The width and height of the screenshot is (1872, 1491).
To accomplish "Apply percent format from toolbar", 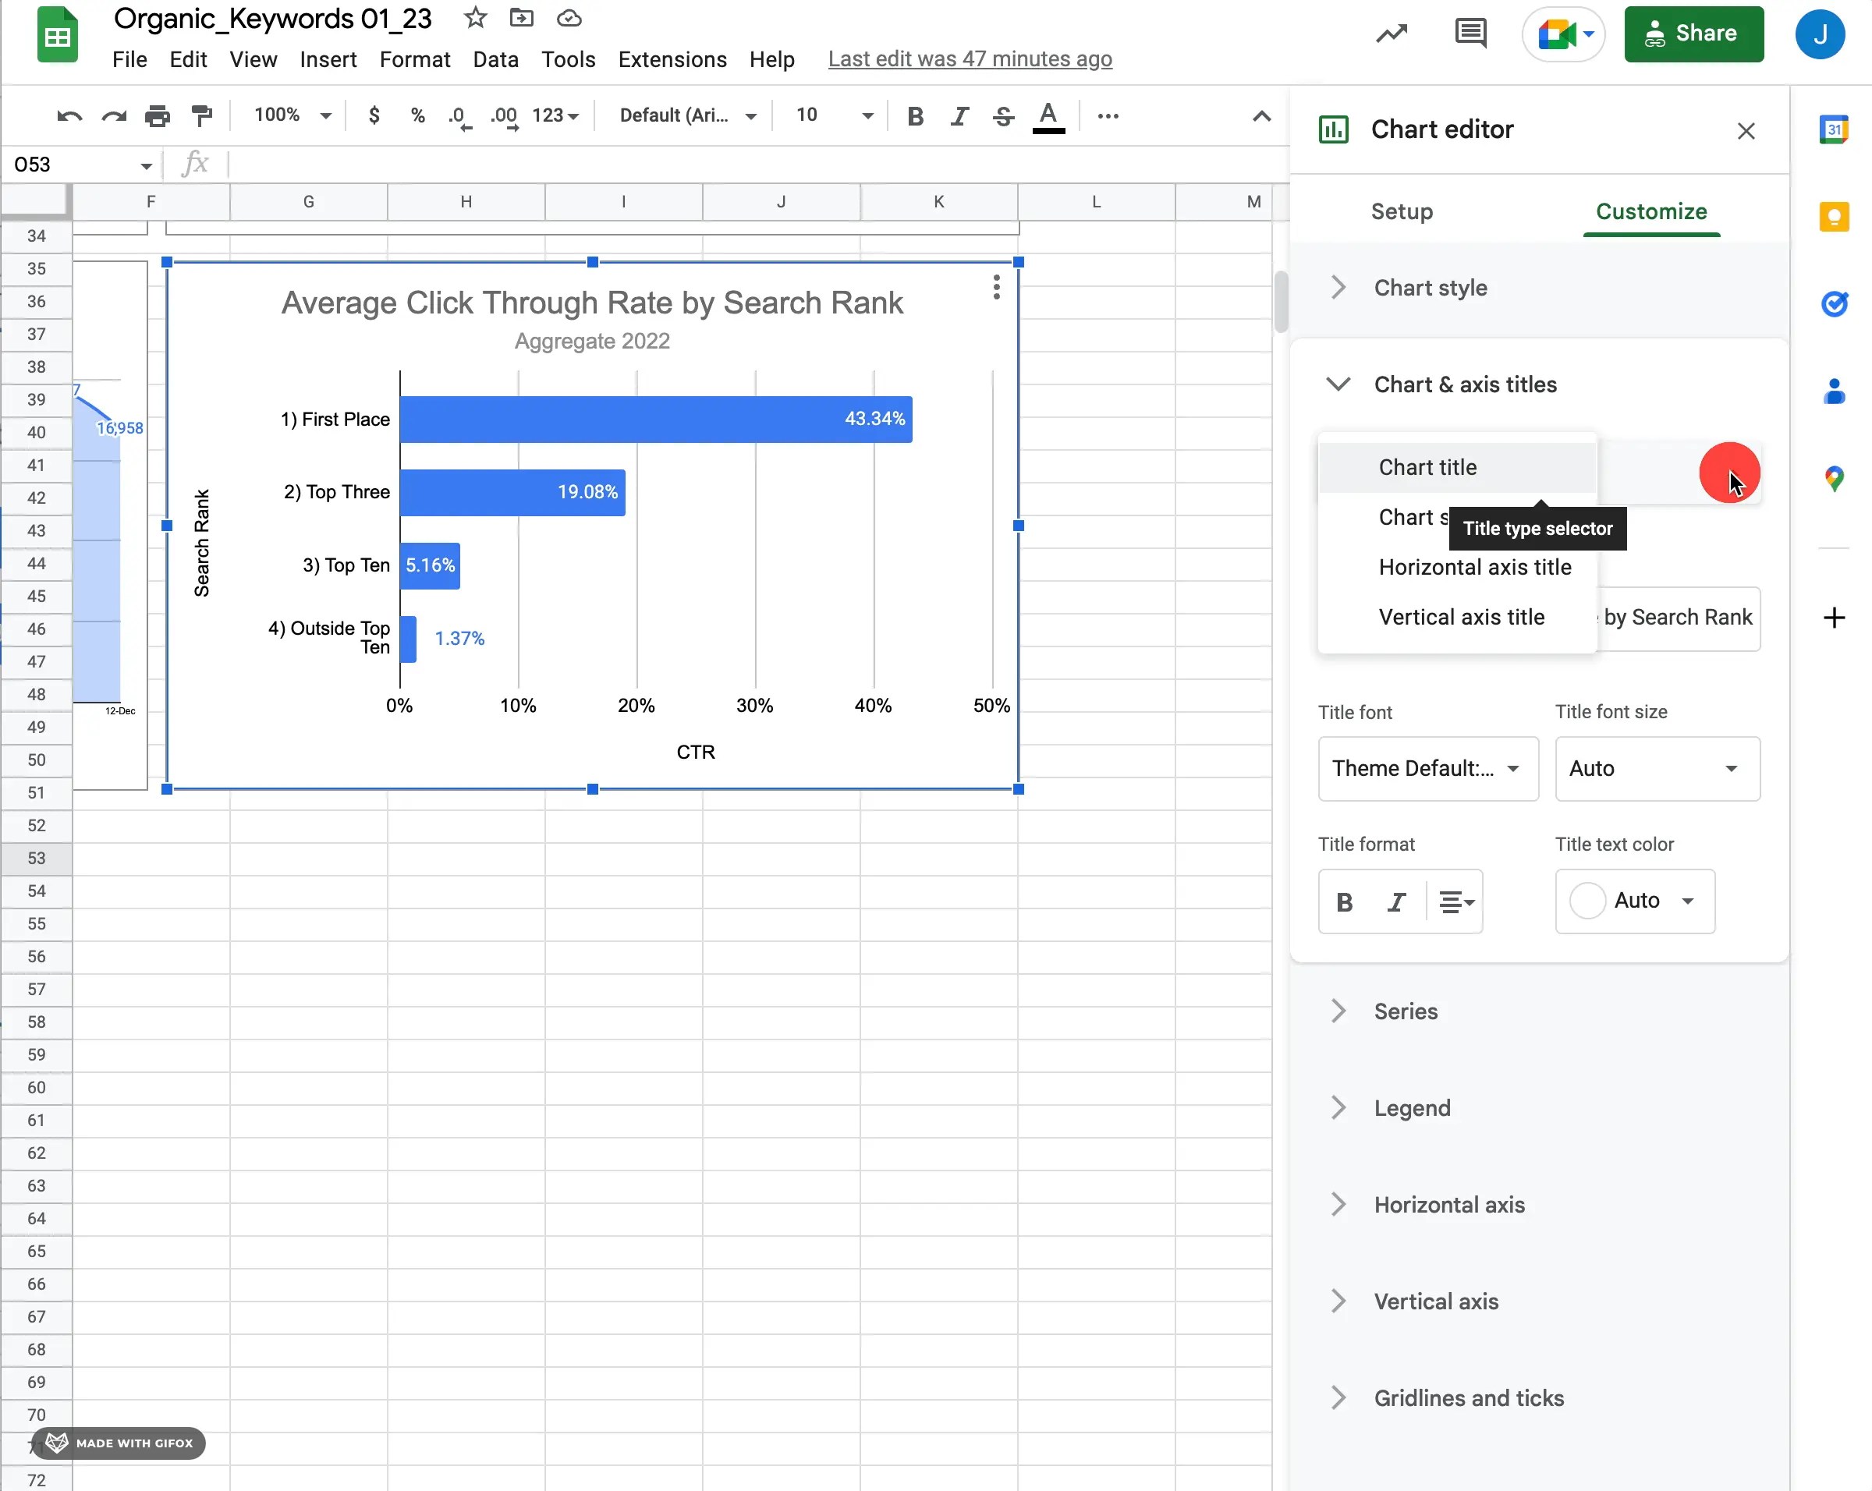I will pos(417,115).
